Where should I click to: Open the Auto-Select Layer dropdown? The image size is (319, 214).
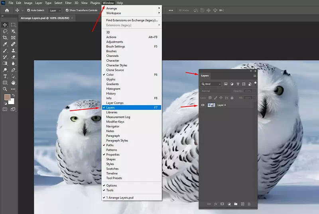click(x=55, y=10)
